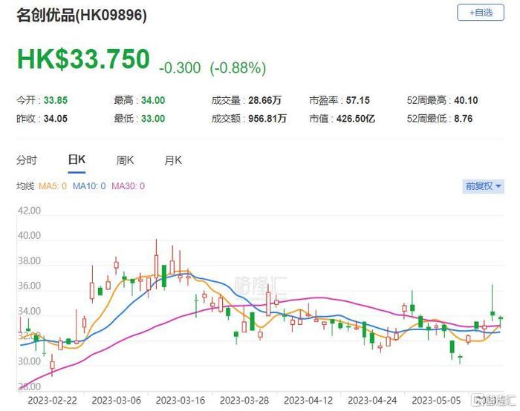
Task: Click the 均线 label
Action: click(x=25, y=186)
